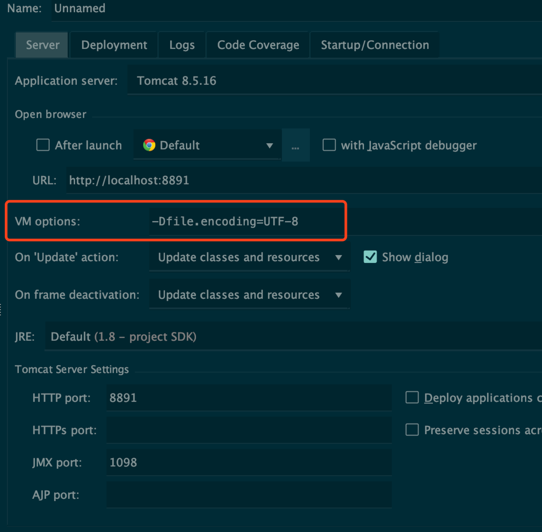Enable the After launch checkbox
Screen dimensions: 542x532
(x=43, y=145)
